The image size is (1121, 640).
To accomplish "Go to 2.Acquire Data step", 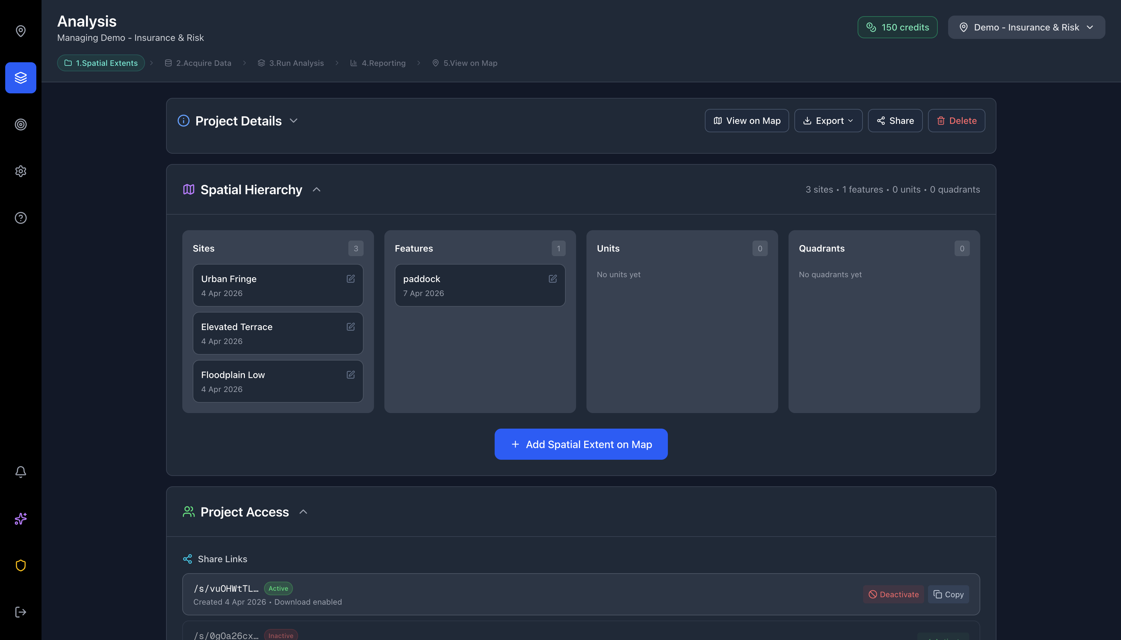I will (x=198, y=63).
